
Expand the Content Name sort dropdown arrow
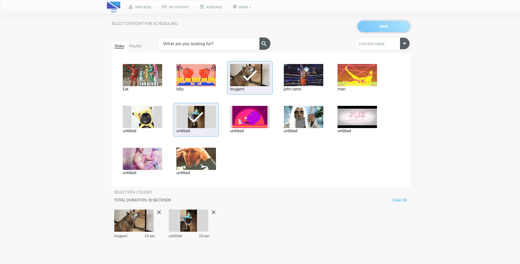(x=404, y=44)
